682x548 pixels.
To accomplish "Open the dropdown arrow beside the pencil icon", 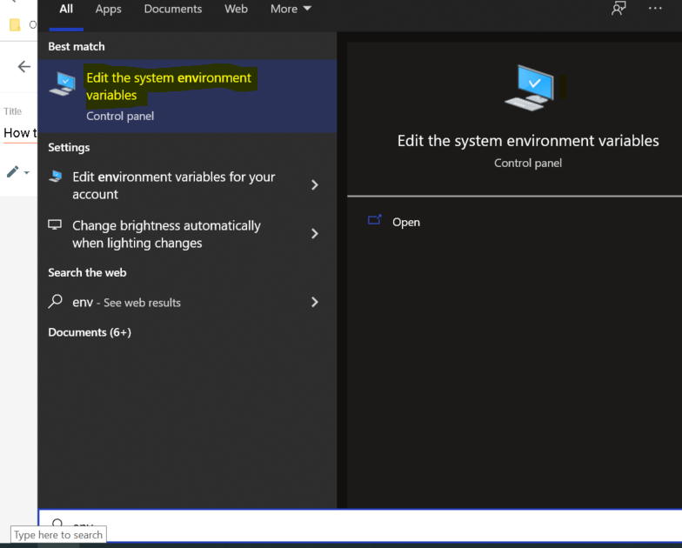I will point(26,172).
